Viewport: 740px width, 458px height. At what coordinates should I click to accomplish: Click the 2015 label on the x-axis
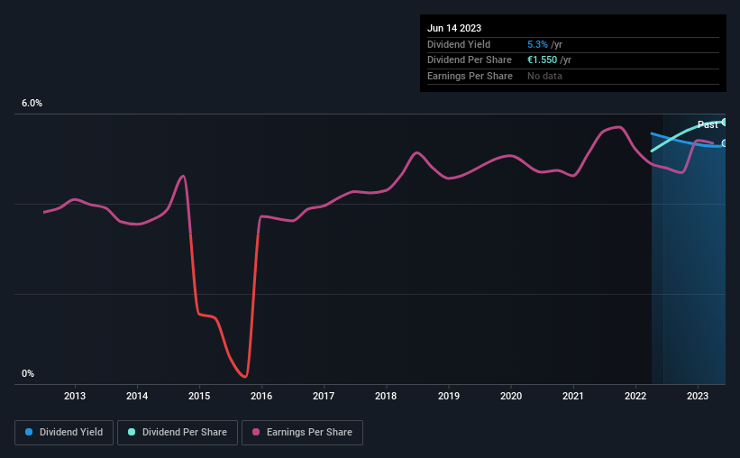point(199,396)
